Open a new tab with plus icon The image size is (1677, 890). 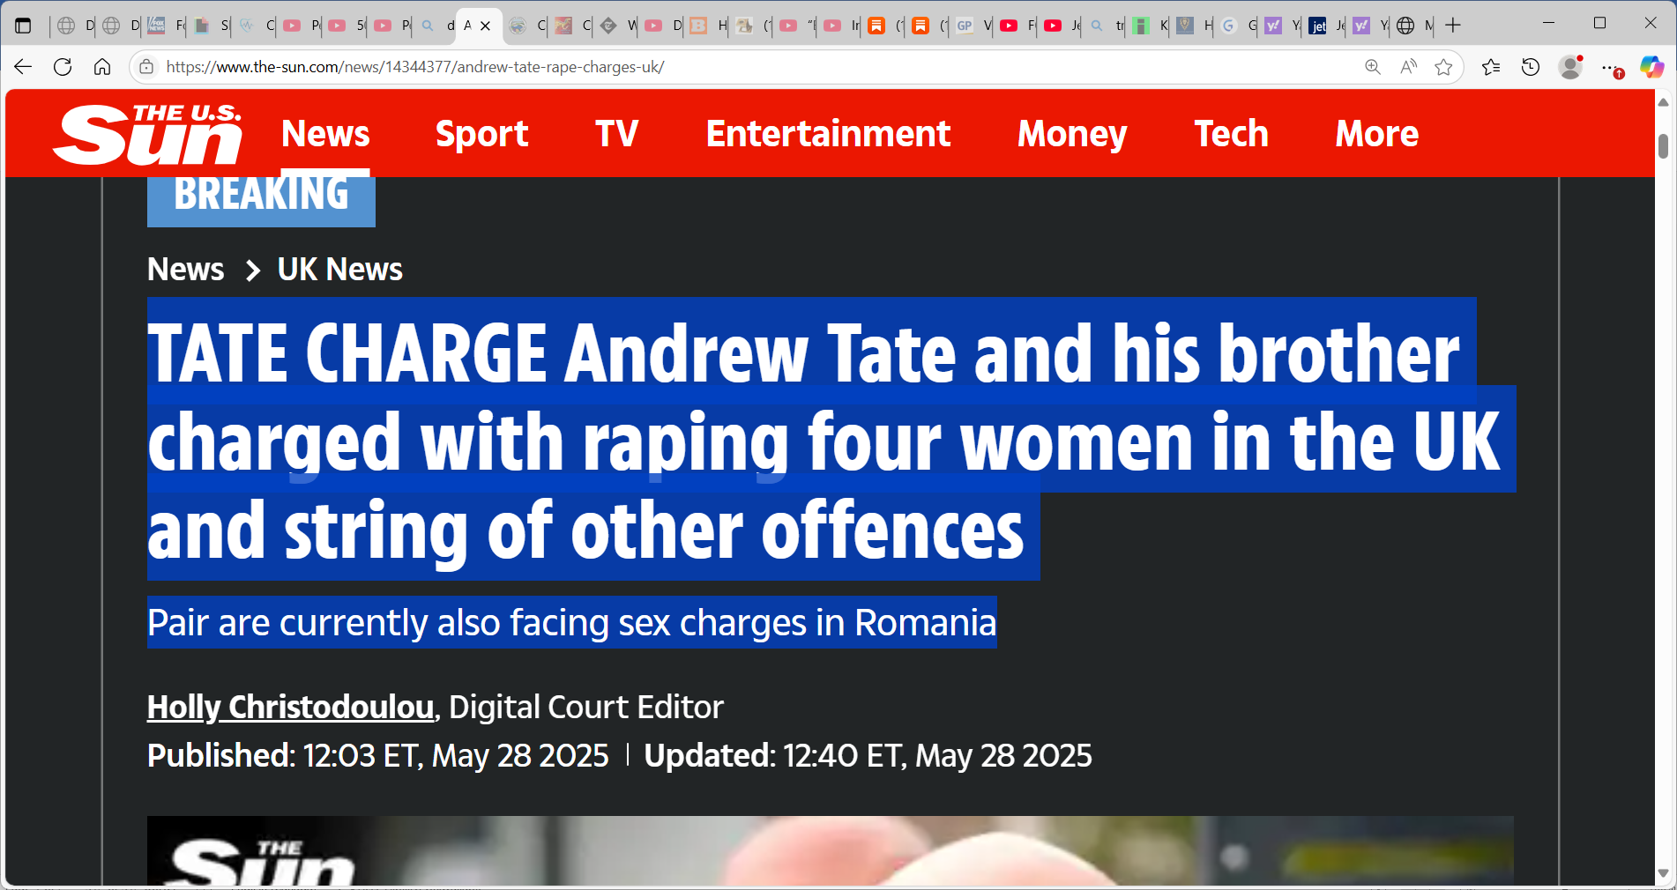pyautogui.click(x=1453, y=26)
